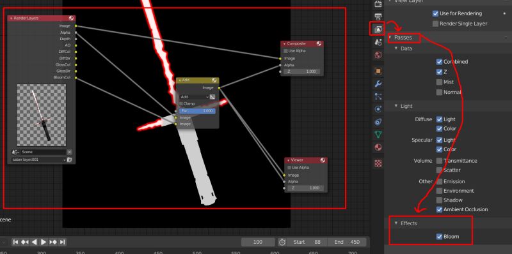This screenshot has height=254, width=512.
Task: Click the render layer icon beside saber layer
Action: (x=69, y=160)
